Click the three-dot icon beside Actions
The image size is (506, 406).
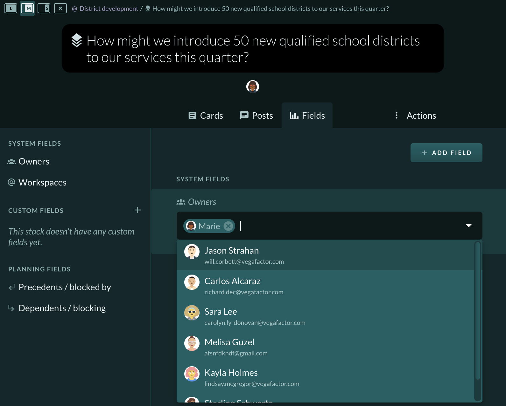[396, 115]
